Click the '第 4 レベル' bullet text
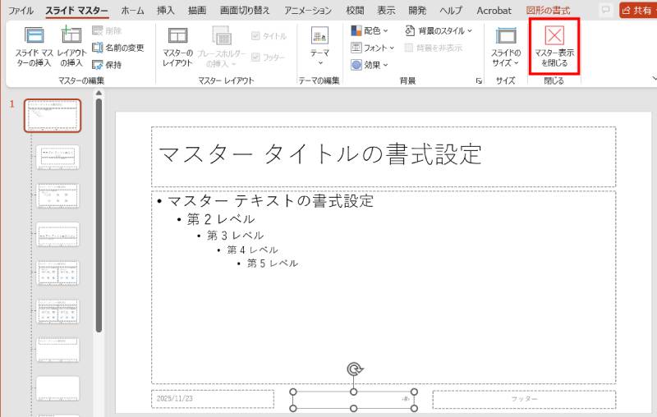Screen dimensions: 657x417 click(x=253, y=250)
